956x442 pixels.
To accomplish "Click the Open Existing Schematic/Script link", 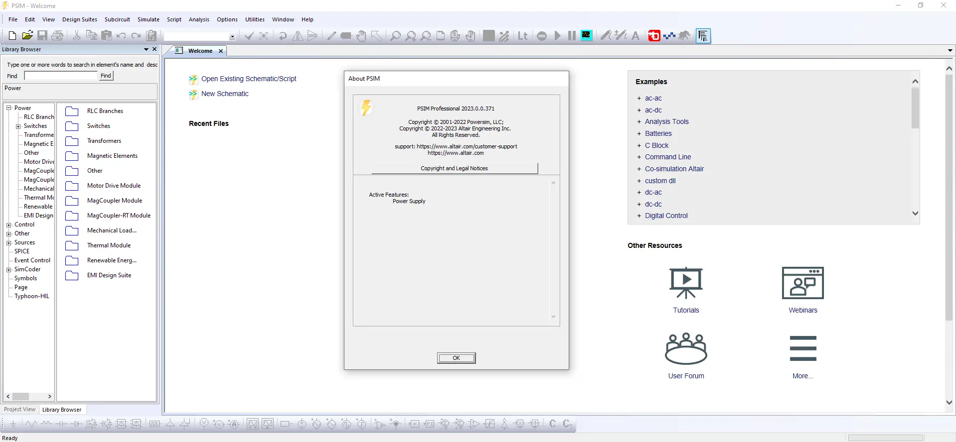I will click(249, 79).
